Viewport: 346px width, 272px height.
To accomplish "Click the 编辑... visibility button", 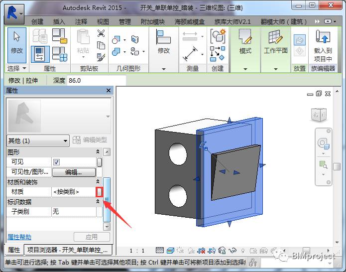I will tap(74, 172).
